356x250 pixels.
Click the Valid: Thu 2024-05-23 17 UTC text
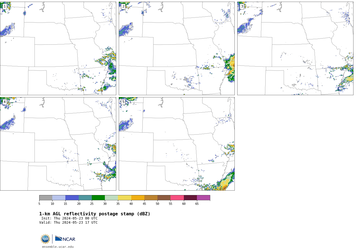(68, 223)
